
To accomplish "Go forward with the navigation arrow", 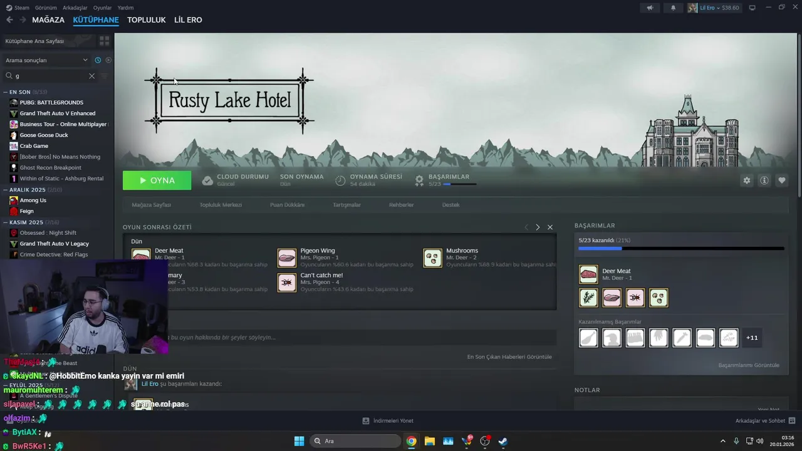I will [x=23, y=20].
